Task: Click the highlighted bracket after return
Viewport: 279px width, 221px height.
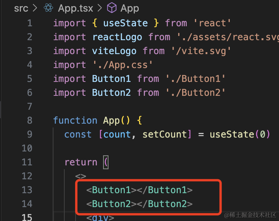Action: [106, 162]
